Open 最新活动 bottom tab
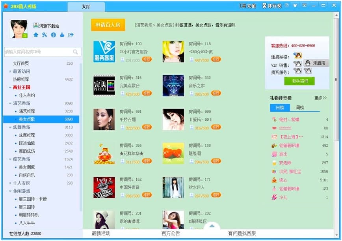The image size is (342, 241). [x=101, y=234]
